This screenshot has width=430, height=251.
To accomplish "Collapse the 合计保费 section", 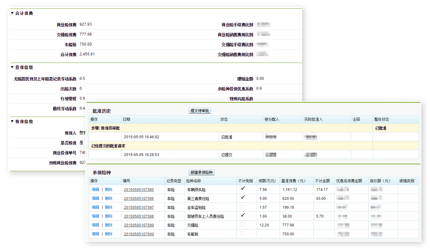I will 12,13.
